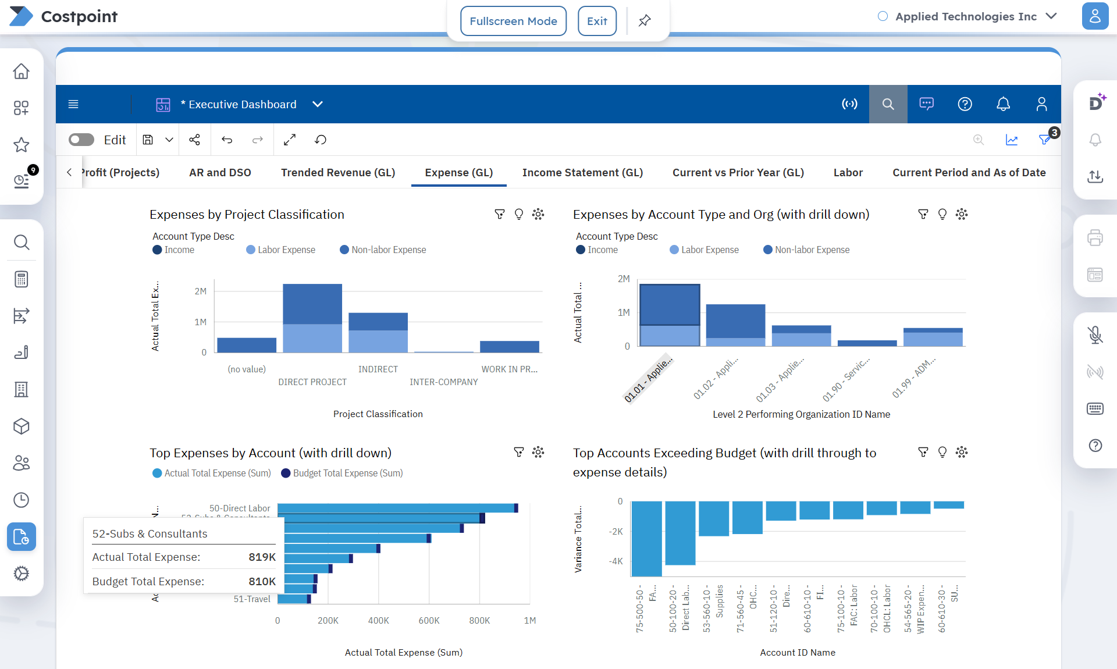Click the Labor Expense legend color dot
Image resolution: width=1117 pixels, height=669 pixels.
coord(251,250)
